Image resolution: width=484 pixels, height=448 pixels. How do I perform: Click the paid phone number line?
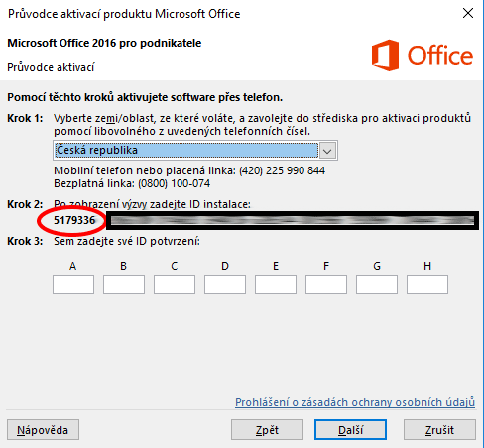[189, 170]
